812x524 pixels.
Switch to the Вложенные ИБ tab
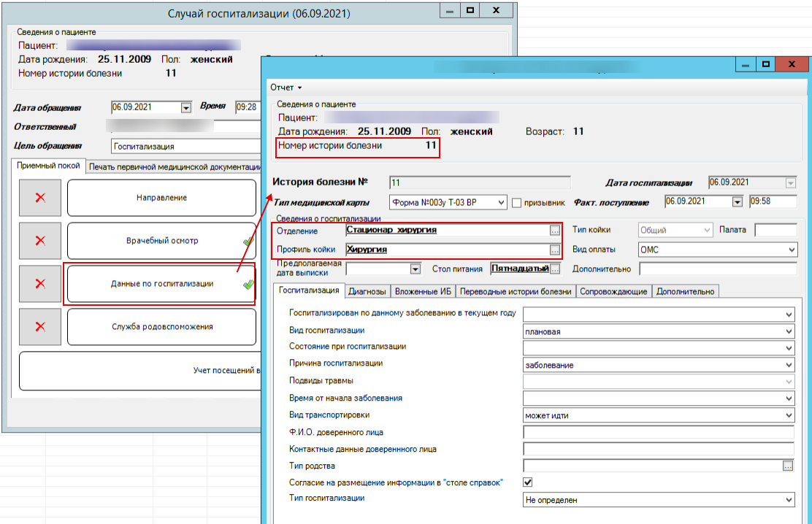(423, 291)
